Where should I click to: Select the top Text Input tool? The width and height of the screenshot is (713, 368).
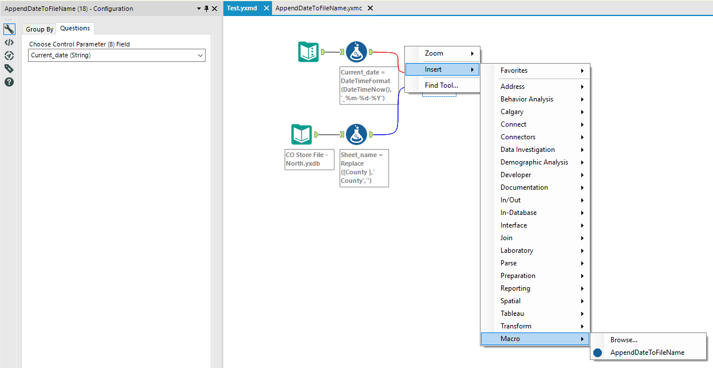pos(309,52)
